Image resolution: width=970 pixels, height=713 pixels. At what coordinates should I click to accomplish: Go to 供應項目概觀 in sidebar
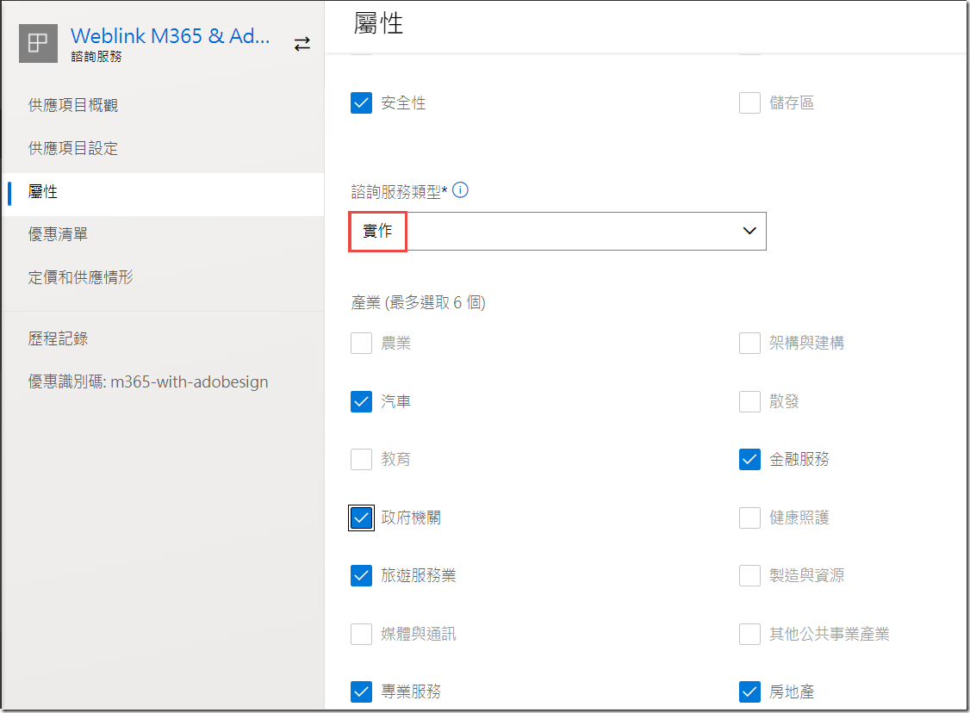tap(73, 105)
